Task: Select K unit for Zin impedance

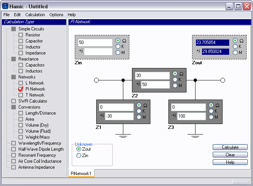Action: point(118,47)
